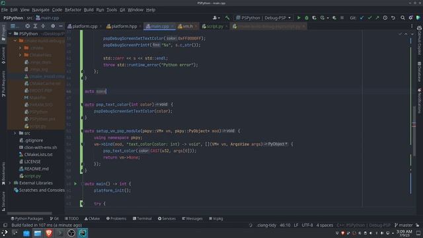Open the Notifications side panel
This screenshot has width=423, height=238.
[419, 101]
